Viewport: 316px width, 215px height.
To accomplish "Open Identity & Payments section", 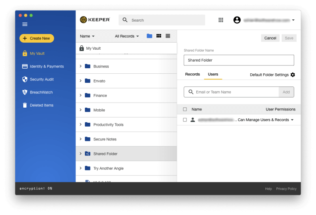I will (47, 66).
